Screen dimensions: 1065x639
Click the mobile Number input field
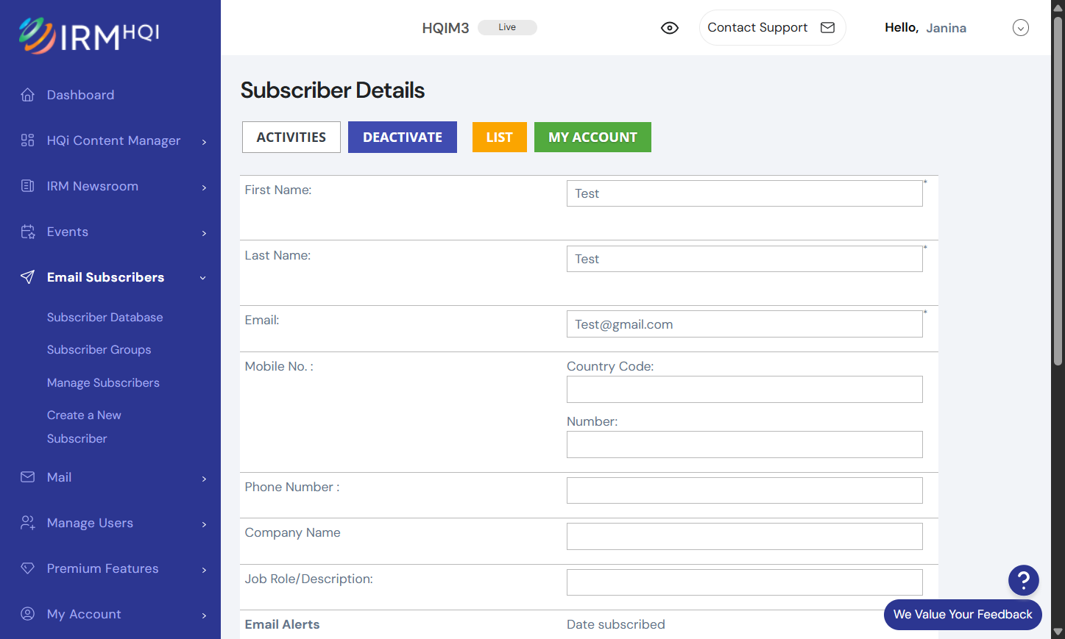(x=745, y=445)
